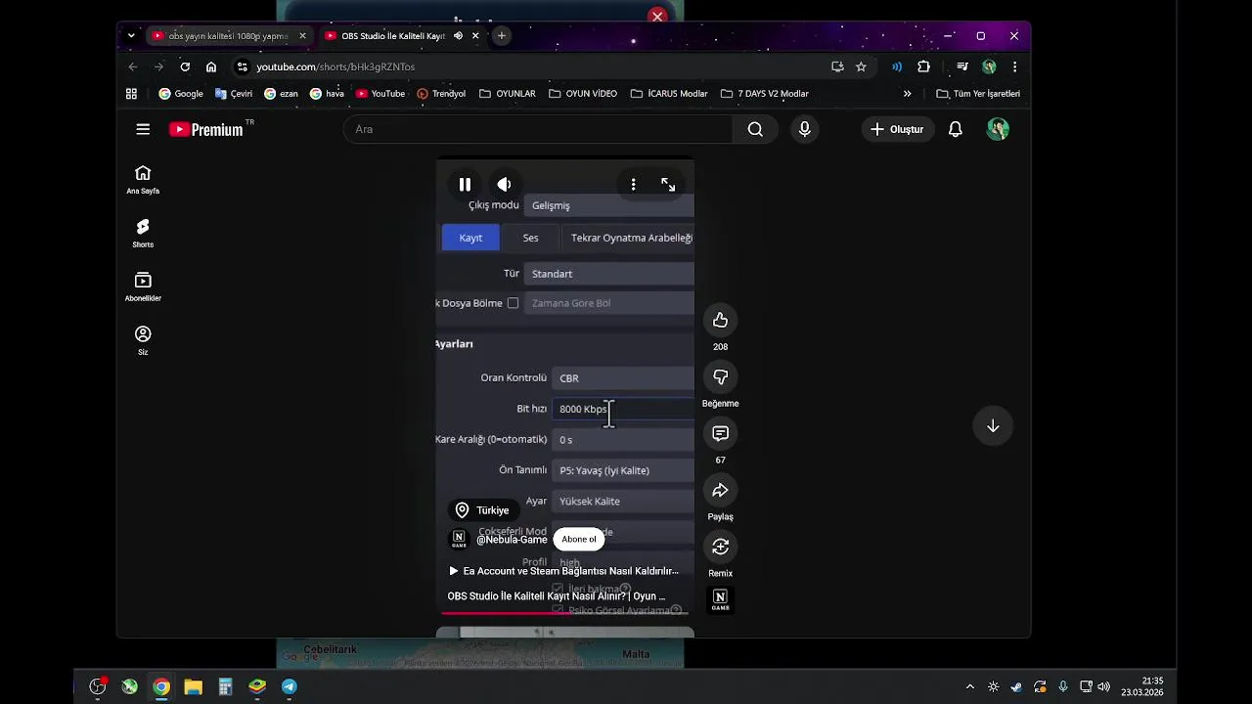Open Abonelikler in the sidebar
1252x704 pixels.
pos(143,287)
